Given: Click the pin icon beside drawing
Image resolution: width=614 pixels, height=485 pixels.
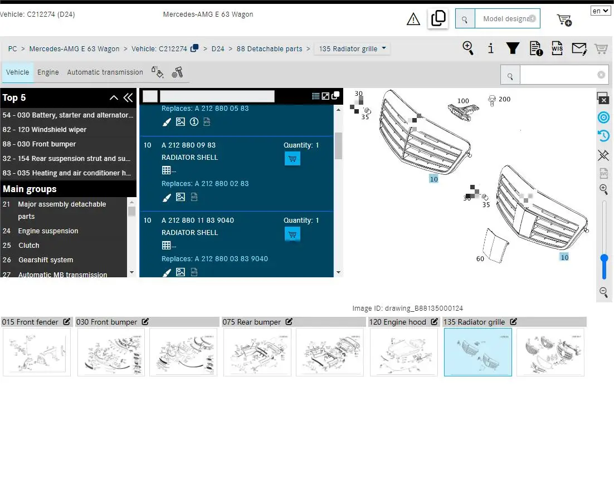Looking at the screenshot, I should pyautogui.click(x=603, y=155).
